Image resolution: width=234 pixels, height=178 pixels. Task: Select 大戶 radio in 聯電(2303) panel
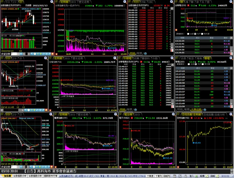[x=196, y=64]
